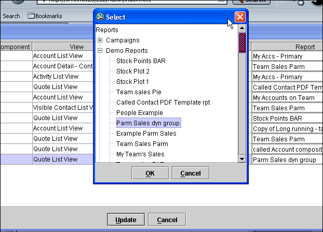This screenshot has width=323, height=232.
Task: Collapse the Demo Reports node
Action: pyautogui.click(x=100, y=51)
